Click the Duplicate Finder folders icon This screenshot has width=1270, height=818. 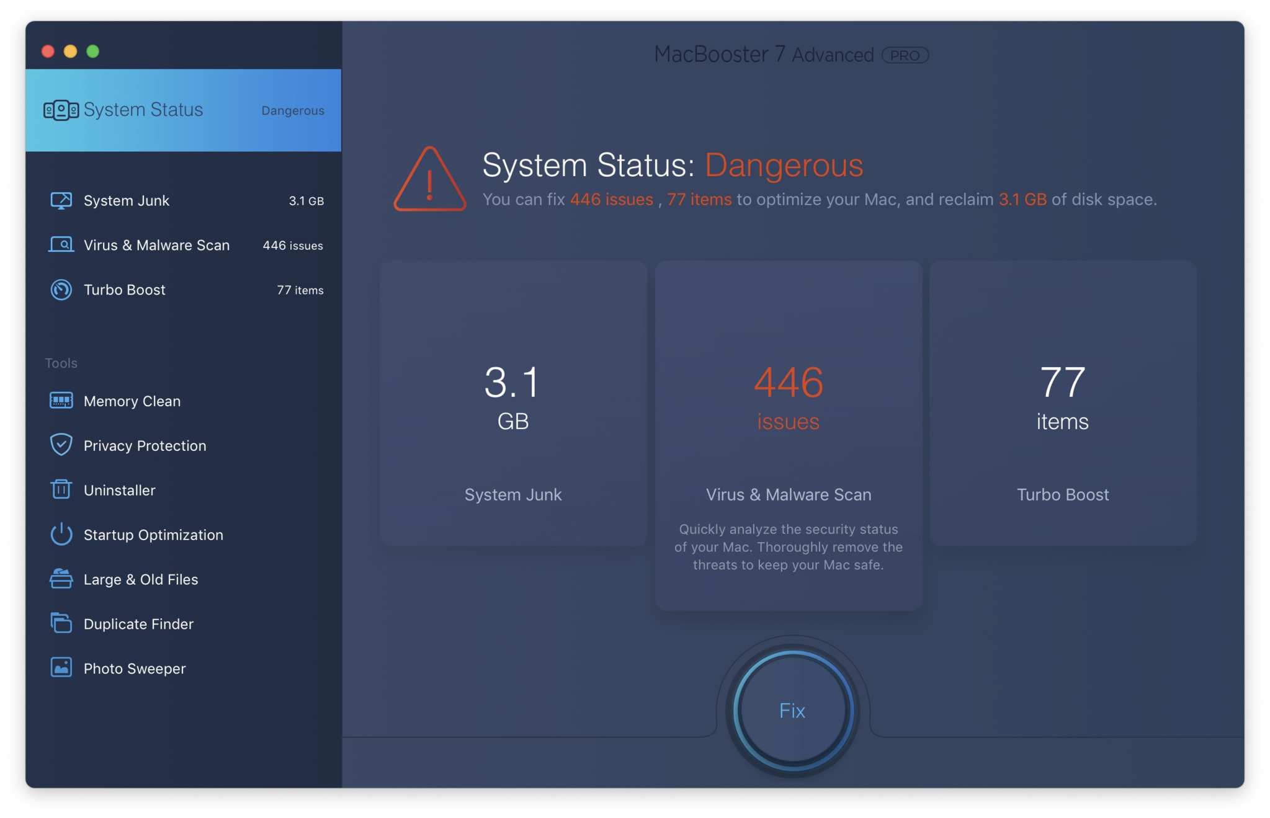click(x=61, y=623)
